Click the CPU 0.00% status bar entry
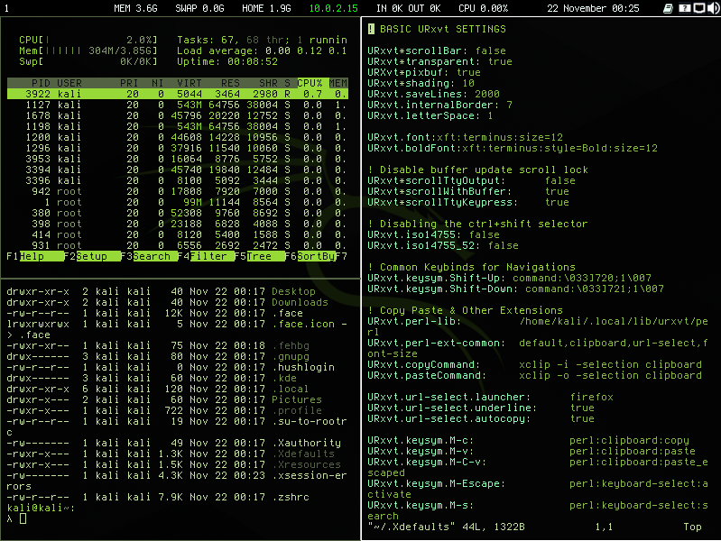 483,8
